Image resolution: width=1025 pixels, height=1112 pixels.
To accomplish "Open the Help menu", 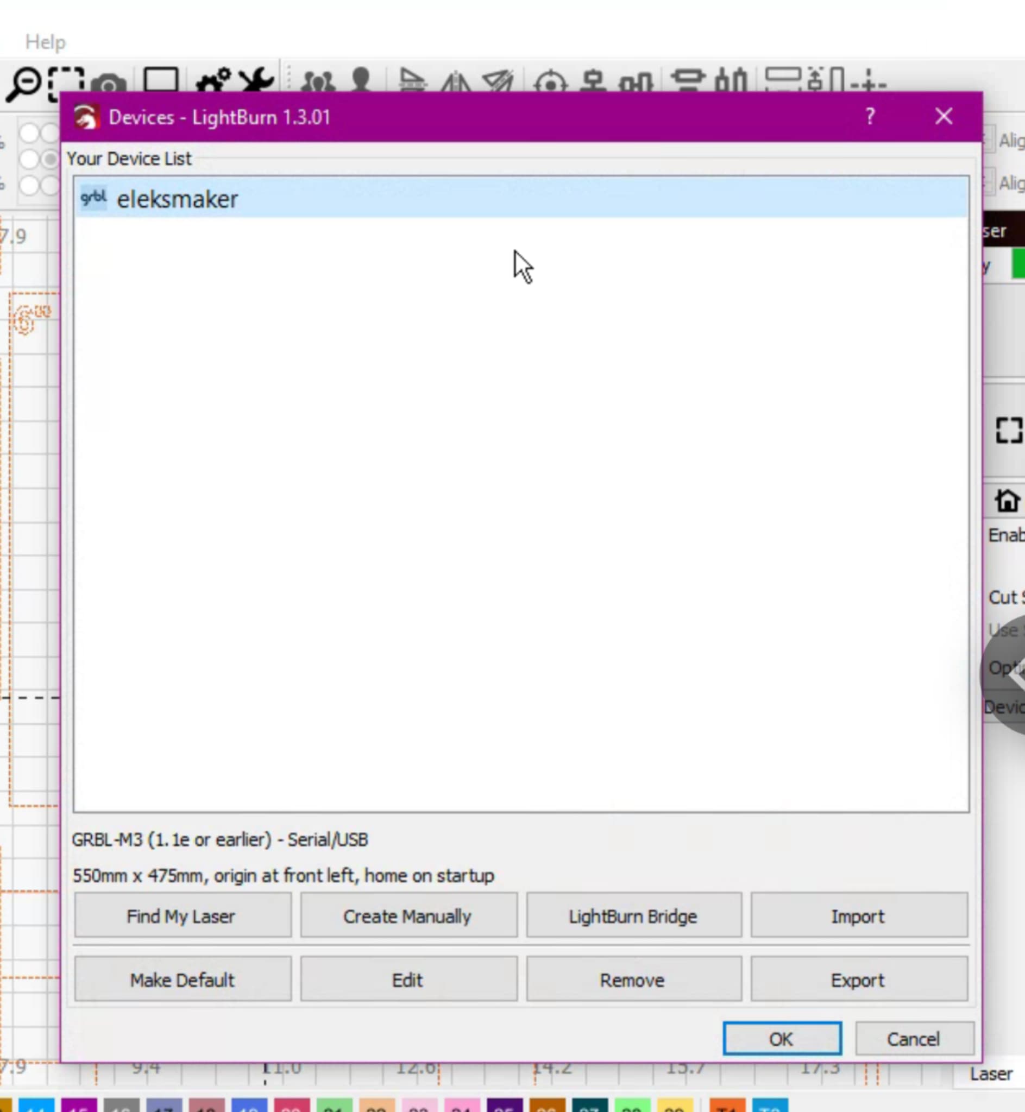I will (x=46, y=42).
